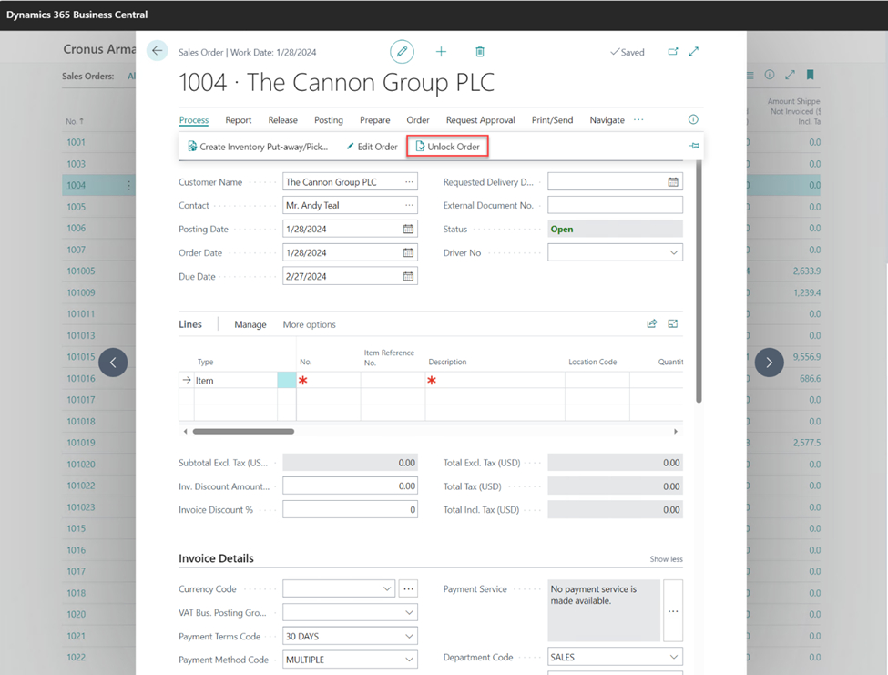Collapse Invoice Details with Show less
Screen dimensions: 888x675
666,559
